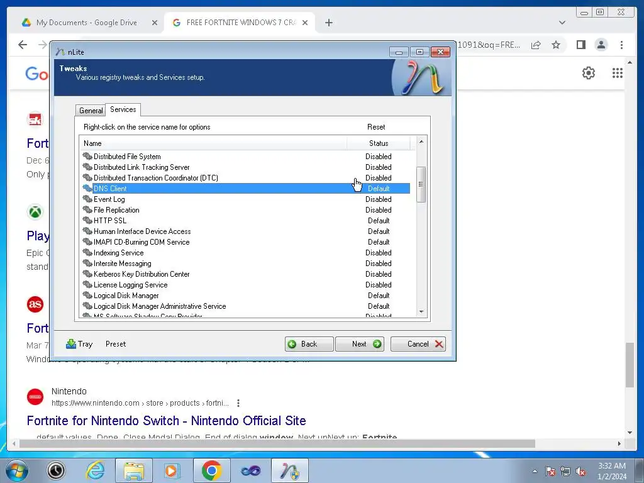Sort services by the Status column header
The width and height of the screenshot is (644, 483).
(x=378, y=143)
